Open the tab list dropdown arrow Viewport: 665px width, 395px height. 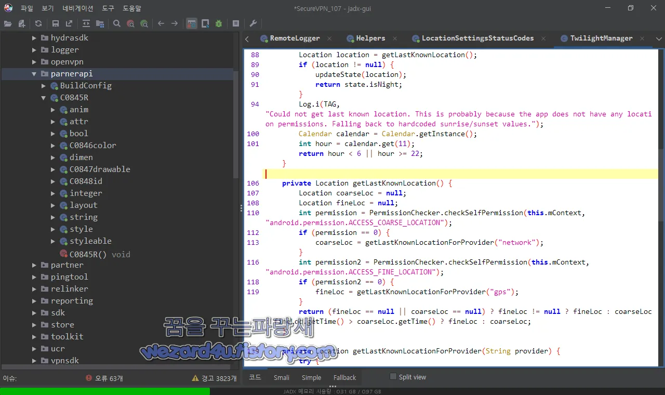(x=659, y=38)
